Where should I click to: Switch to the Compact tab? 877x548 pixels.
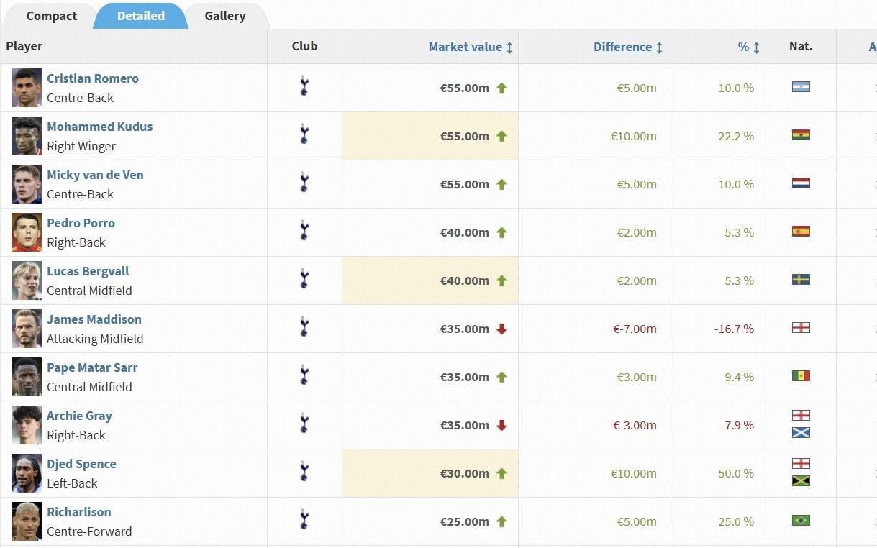[x=51, y=16]
